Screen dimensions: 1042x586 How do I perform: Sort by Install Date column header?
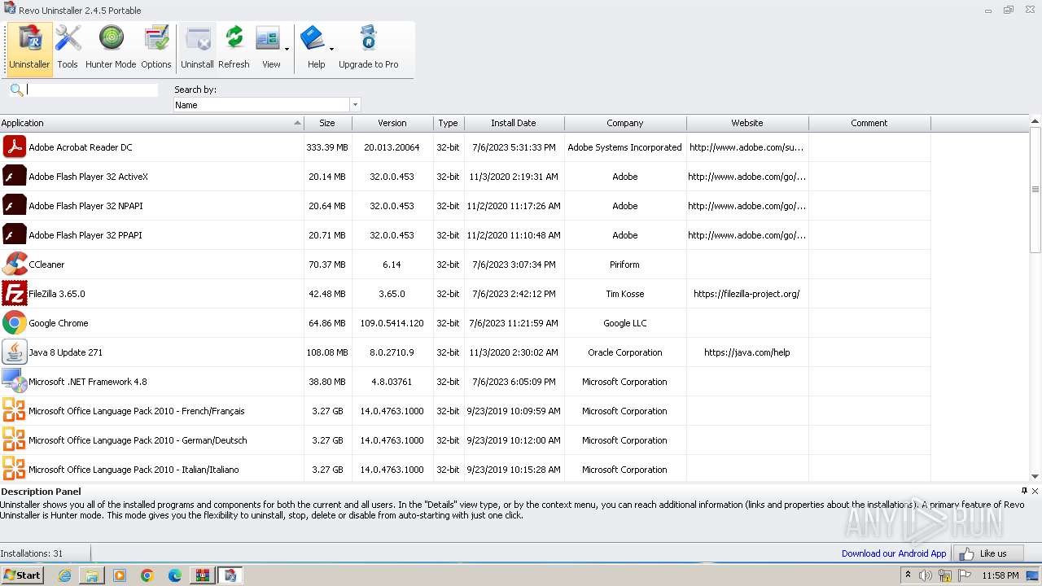pos(514,123)
